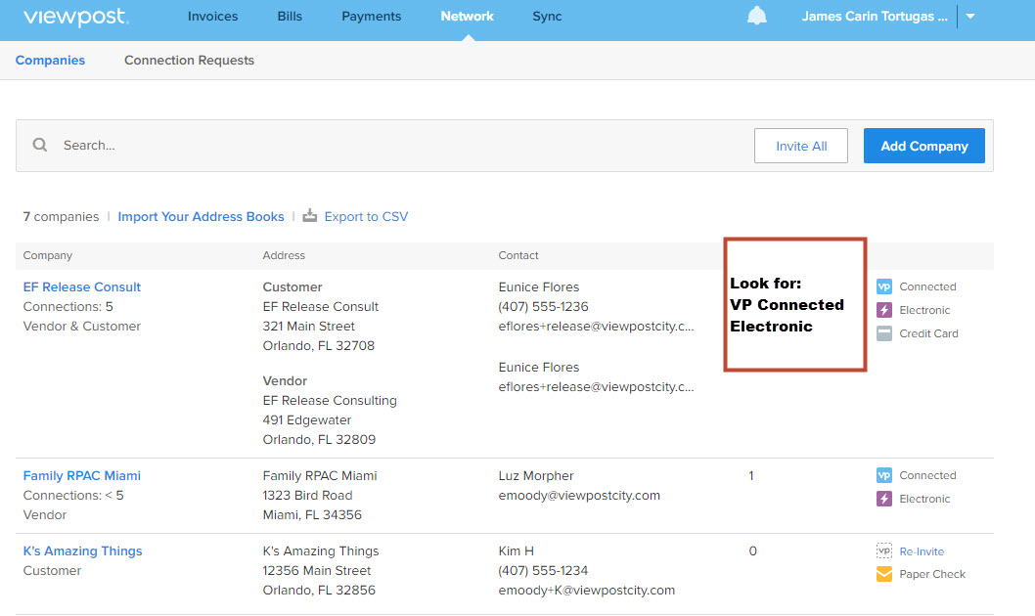Click 'Connections: < 5' text
The width and height of the screenshot is (1035, 616).
73,496
